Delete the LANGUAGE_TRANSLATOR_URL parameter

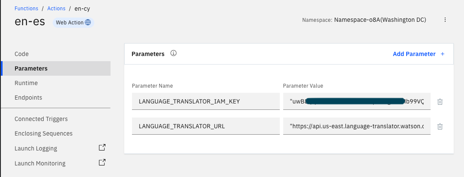tap(440, 127)
